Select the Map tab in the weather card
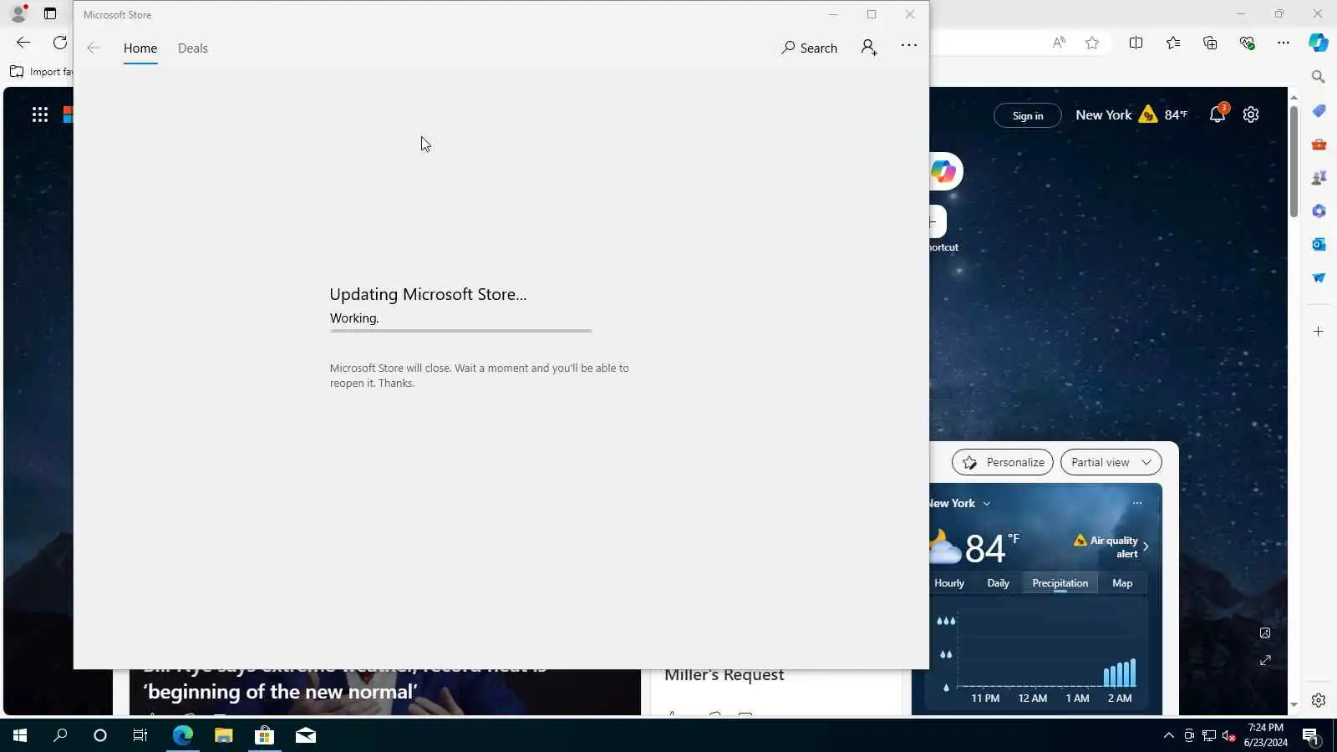Image resolution: width=1337 pixels, height=752 pixels. click(1122, 583)
